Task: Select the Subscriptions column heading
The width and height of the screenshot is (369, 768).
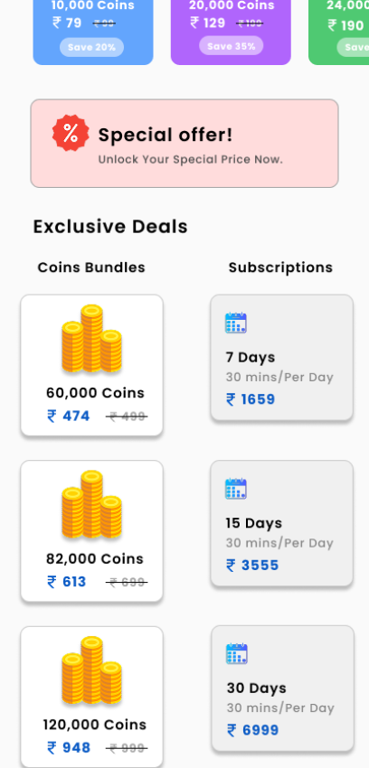Action: [280, 267]
